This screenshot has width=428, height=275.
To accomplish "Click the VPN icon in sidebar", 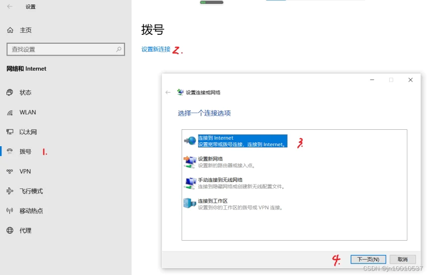I will click(x=10, y=172).
